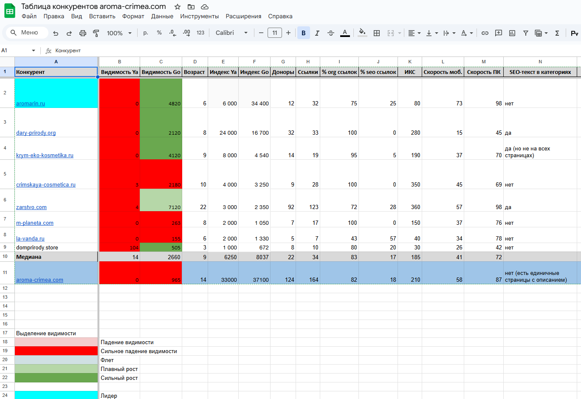Decrease font size
Viewport: 581px width, 399px height.
[261, 33]
